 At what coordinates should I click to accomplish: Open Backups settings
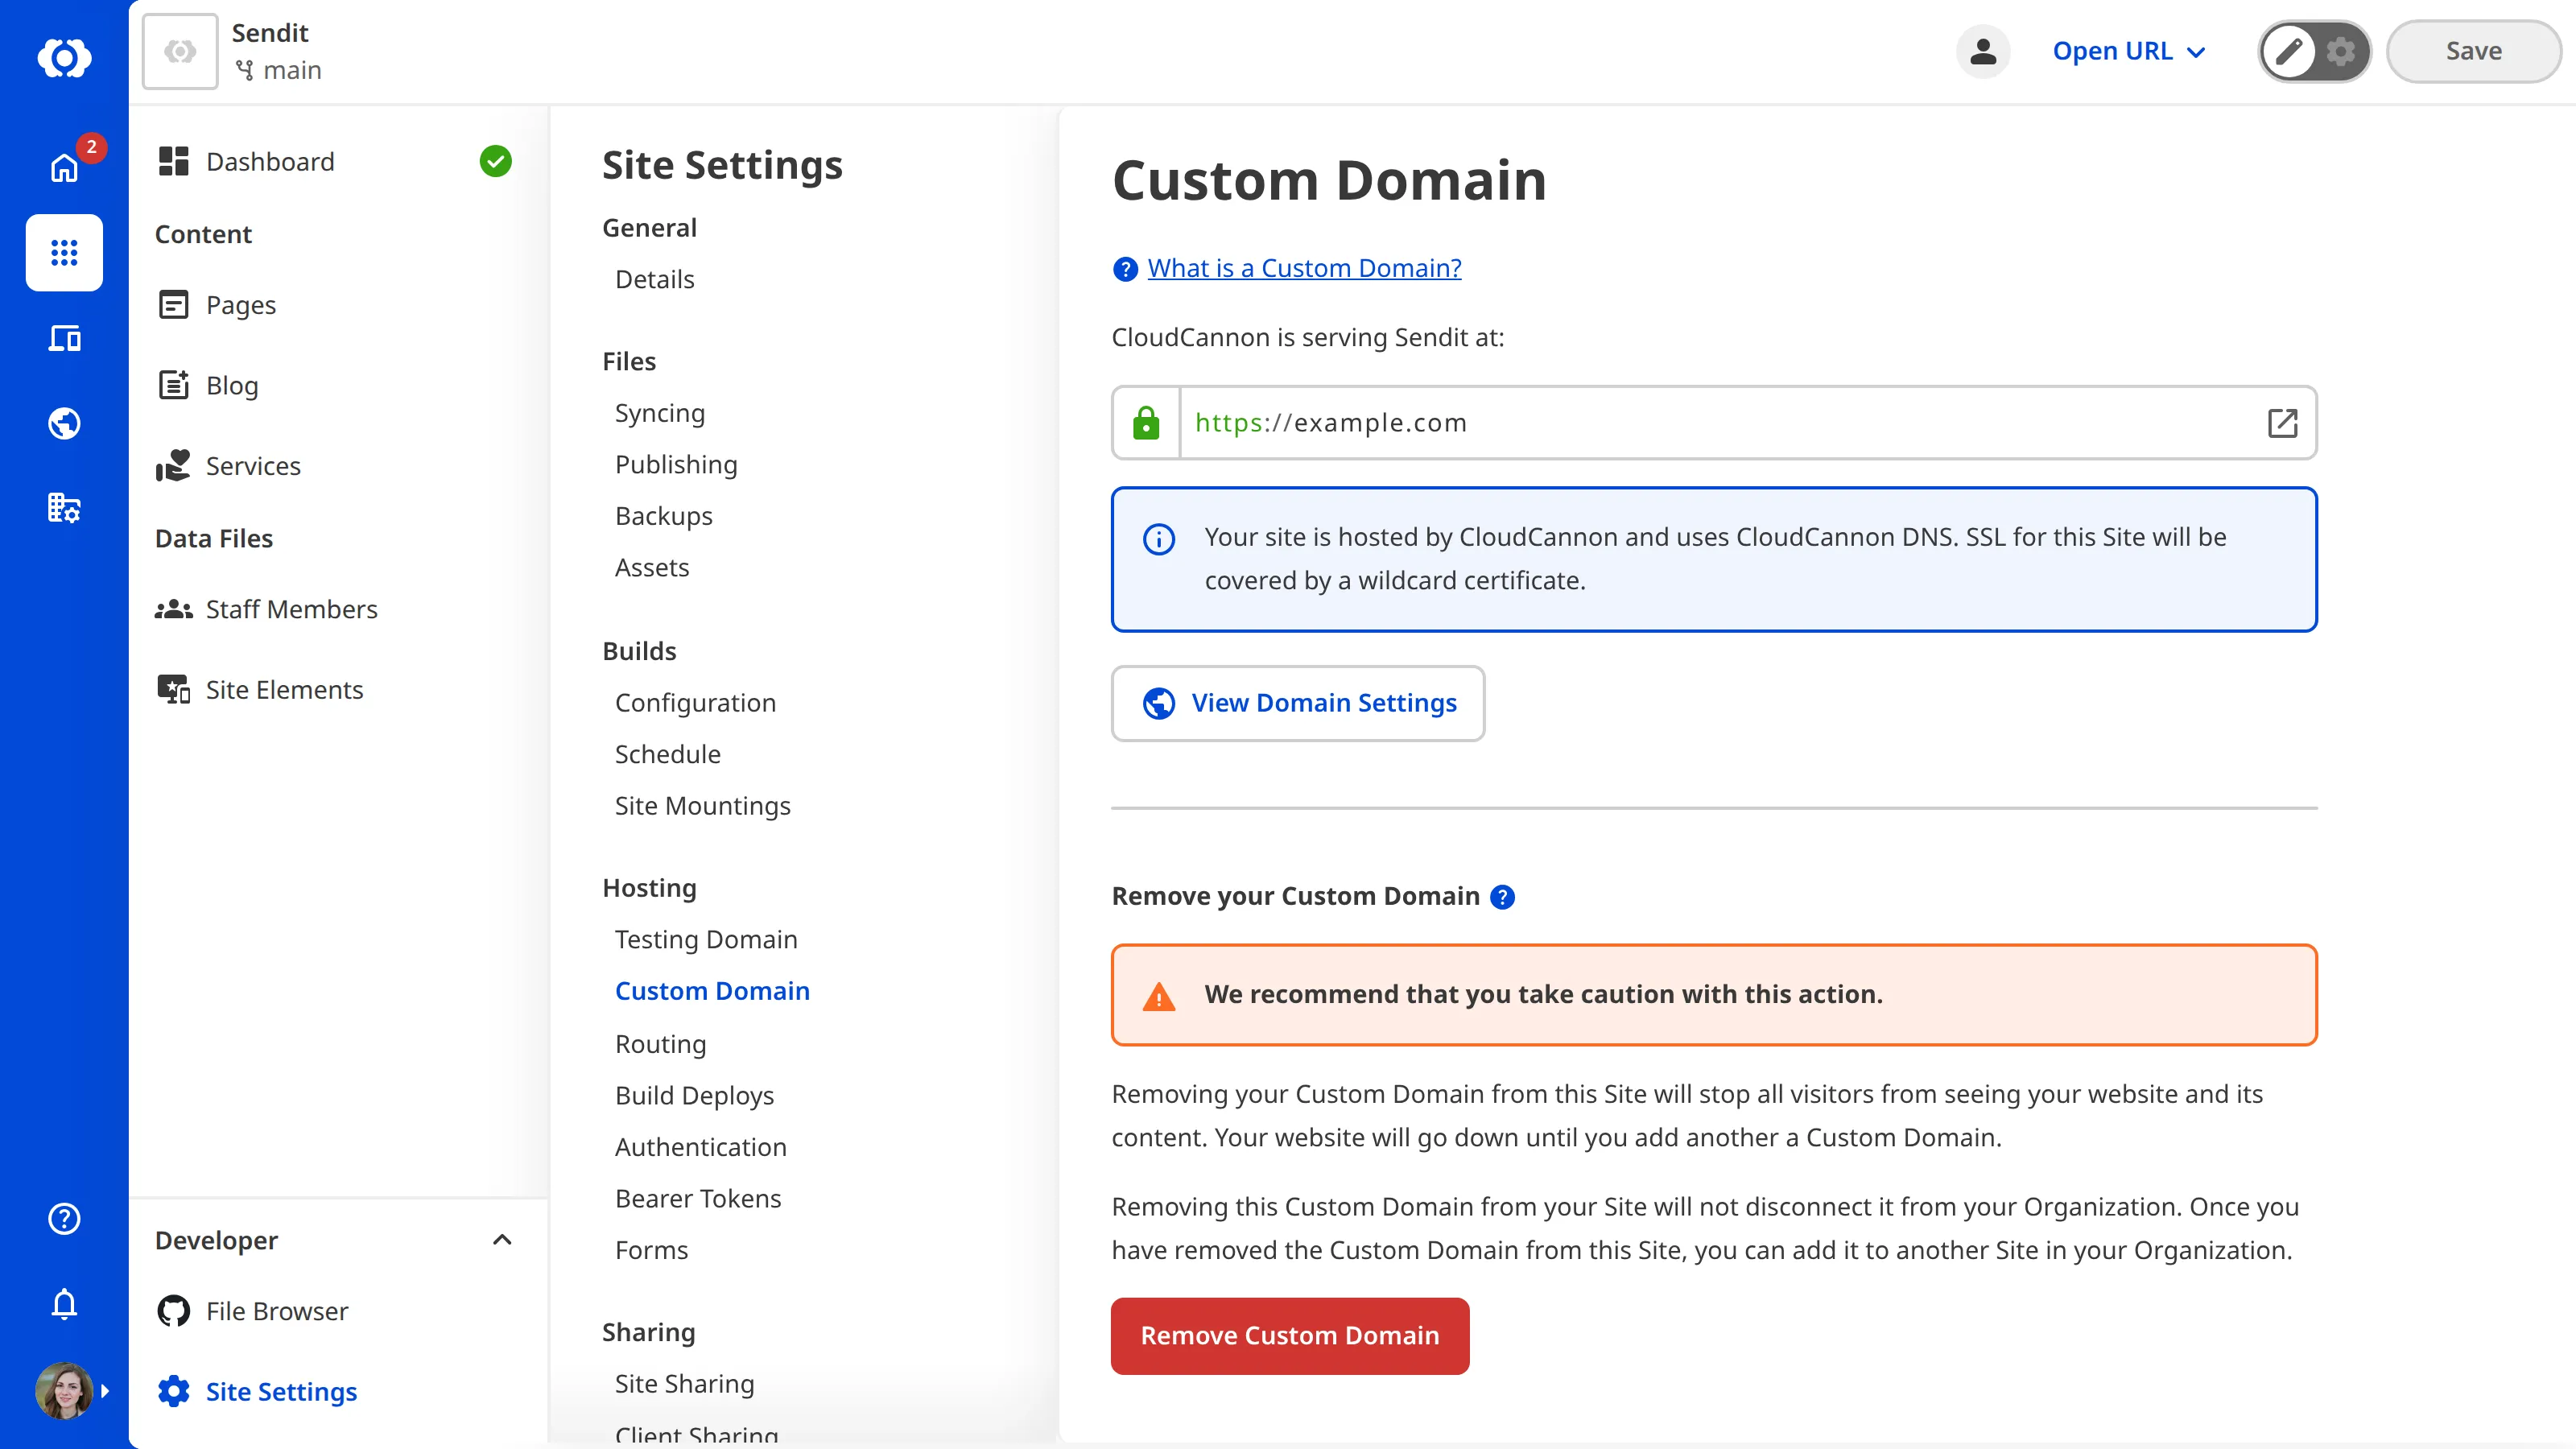pyautogui.click(x=663, y=516)
